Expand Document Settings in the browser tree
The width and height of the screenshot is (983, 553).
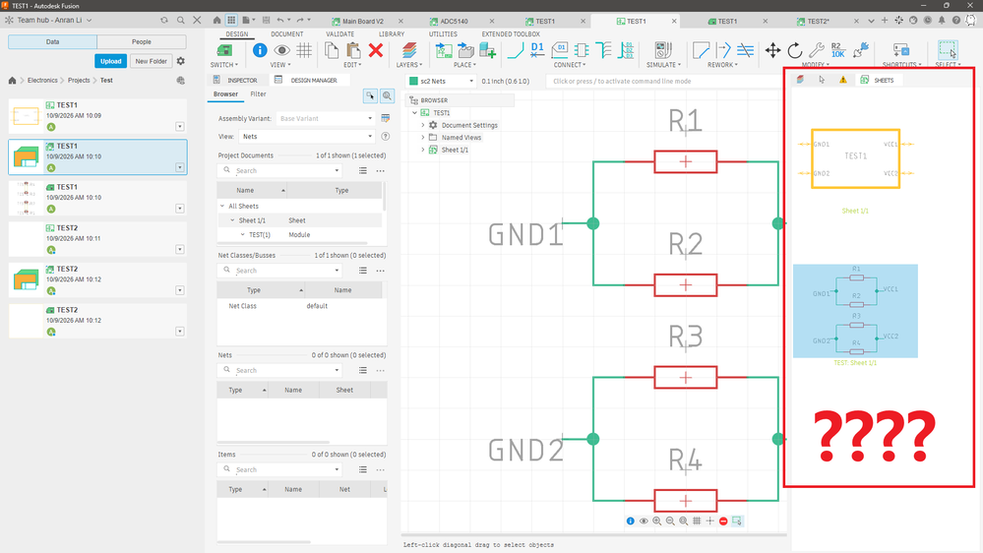(x=423, y=125)
